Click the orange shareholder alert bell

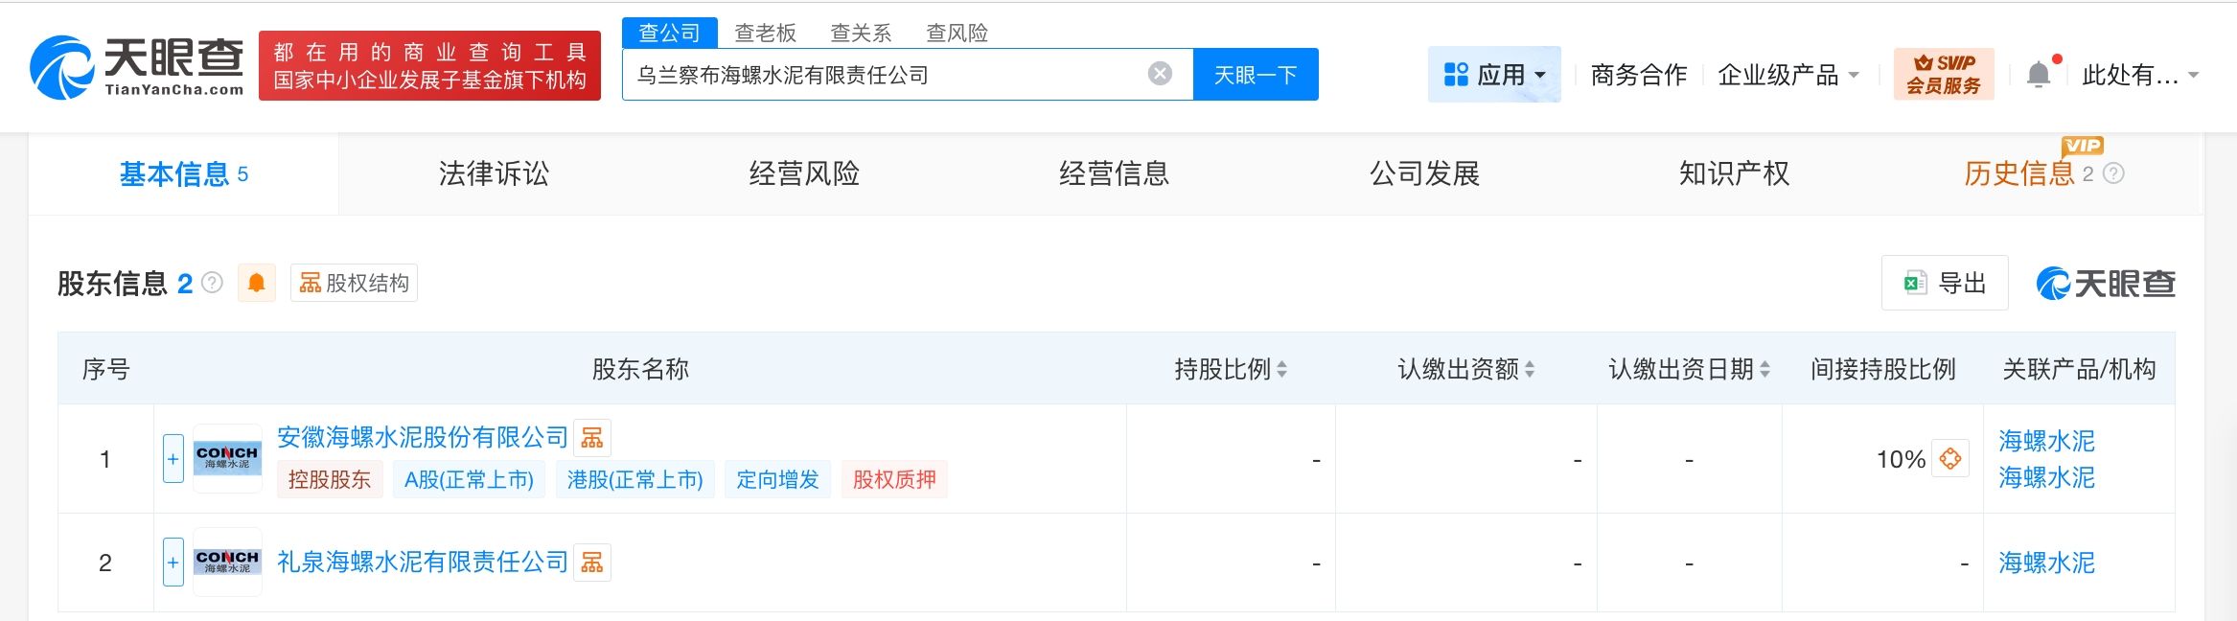257,283
